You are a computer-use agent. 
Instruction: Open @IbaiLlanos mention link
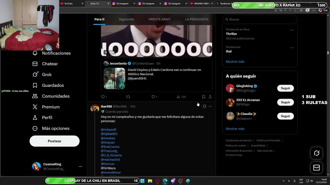tap(110, 147)
